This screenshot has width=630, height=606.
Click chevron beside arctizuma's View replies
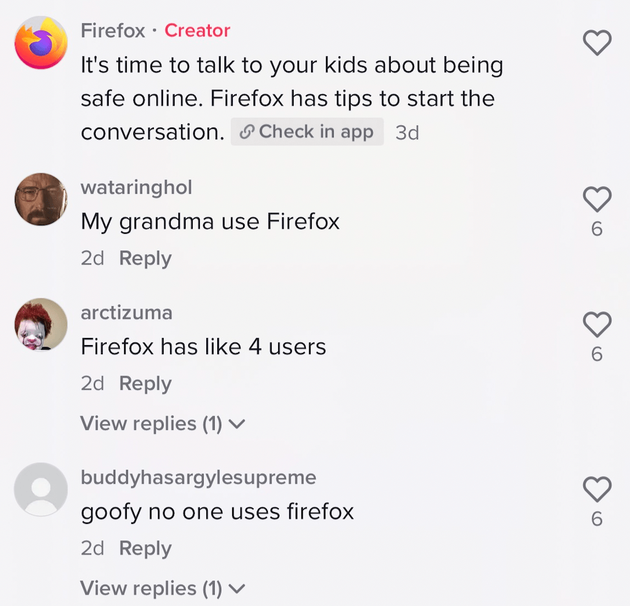[x=237, y=425]
